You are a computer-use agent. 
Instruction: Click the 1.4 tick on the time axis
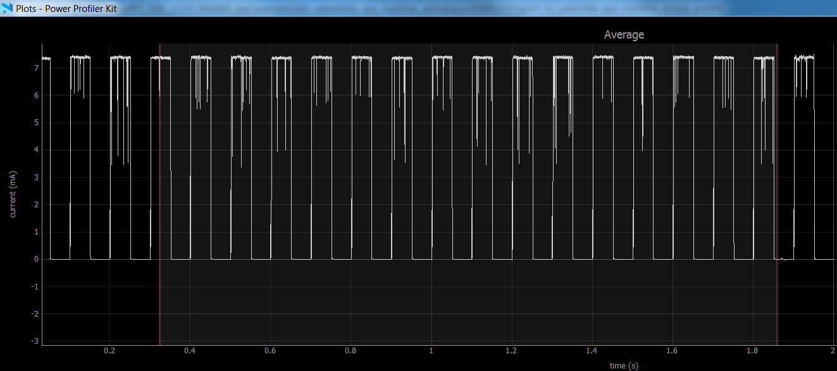(592, 351)
